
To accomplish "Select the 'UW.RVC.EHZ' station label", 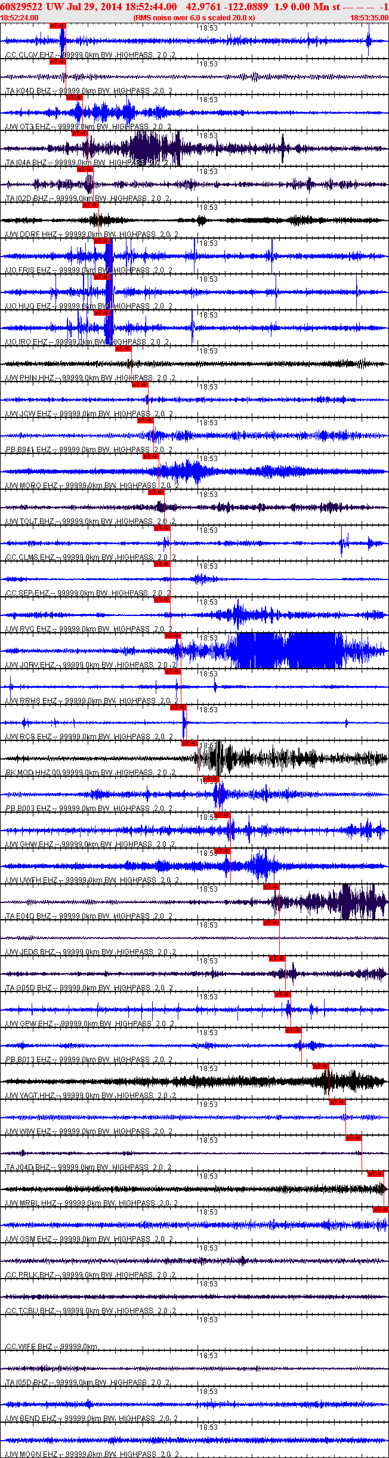I will [29, 629].
